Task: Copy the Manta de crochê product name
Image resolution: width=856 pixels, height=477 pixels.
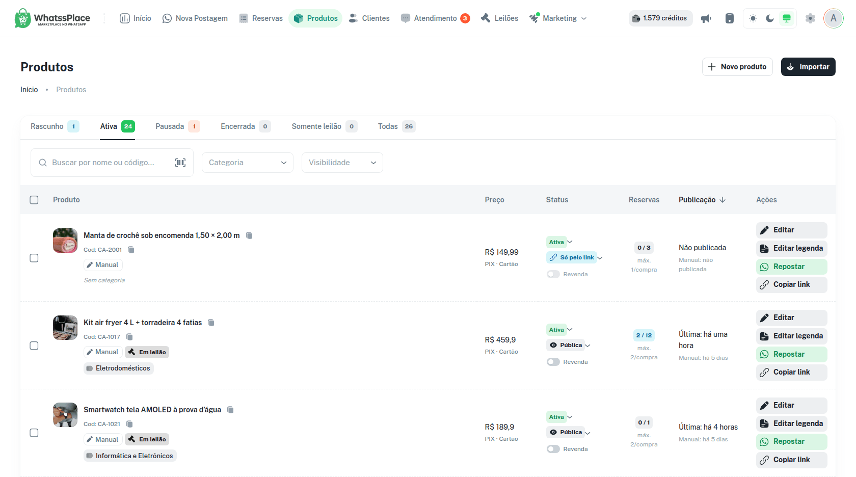Action: [249, 235]
